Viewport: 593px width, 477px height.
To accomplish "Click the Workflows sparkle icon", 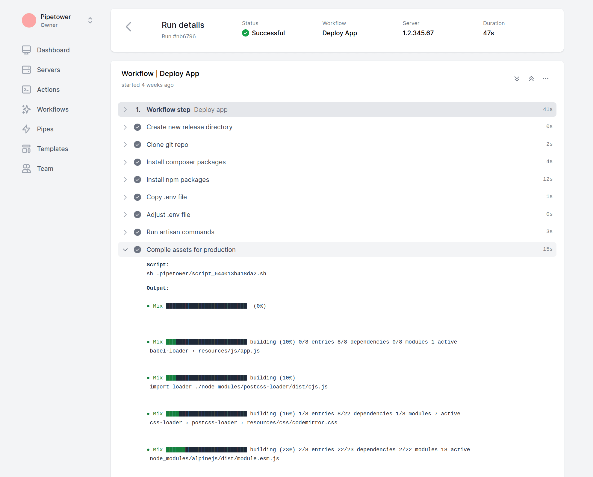I will click(x=26, y=109).
